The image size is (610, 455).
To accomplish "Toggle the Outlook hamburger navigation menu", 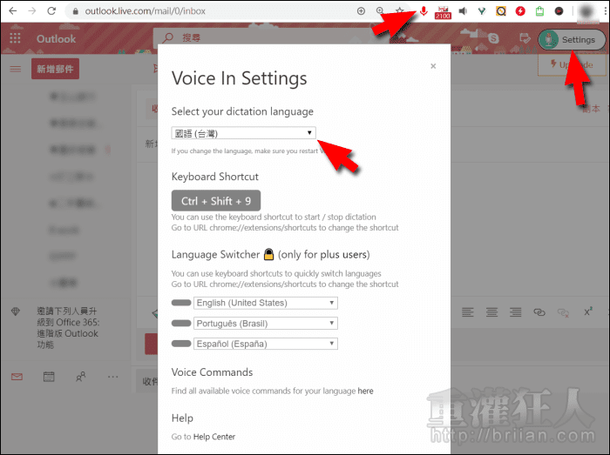I will click(15, 70).
